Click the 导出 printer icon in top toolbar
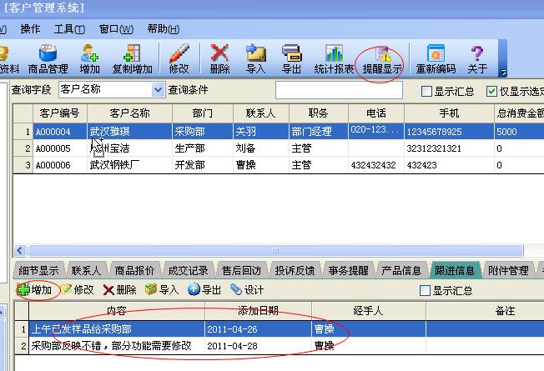 [291, 59]
